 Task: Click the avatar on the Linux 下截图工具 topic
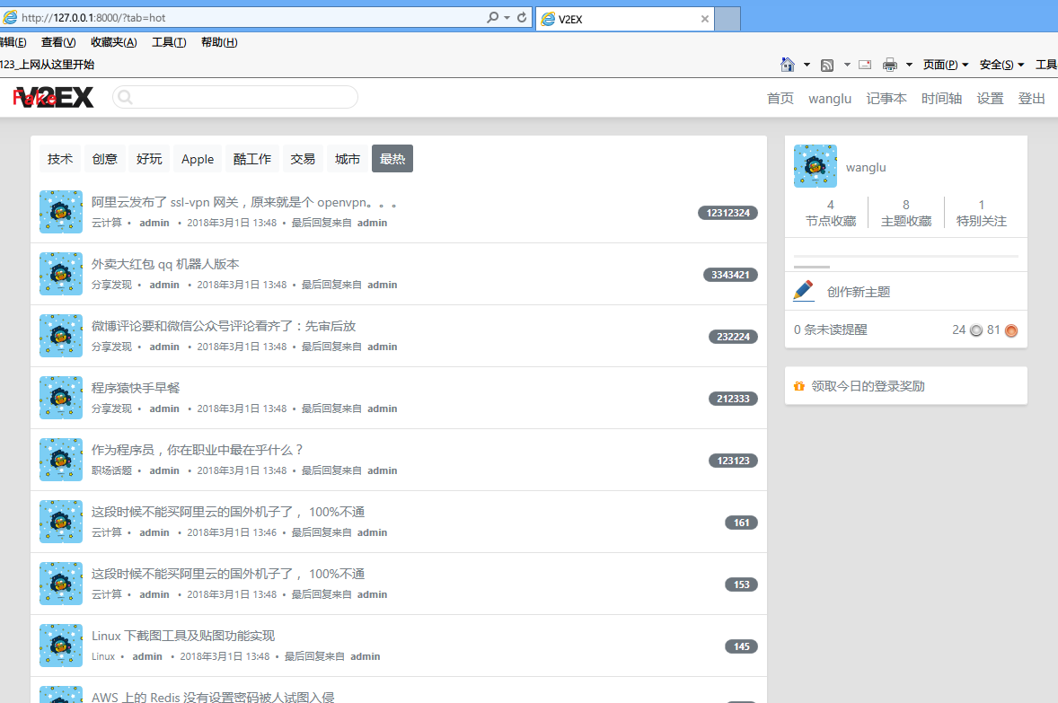[x=61, y=646]
